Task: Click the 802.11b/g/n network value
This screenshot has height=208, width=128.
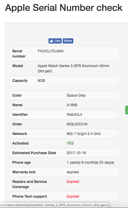Action: (x=84, y=134)
